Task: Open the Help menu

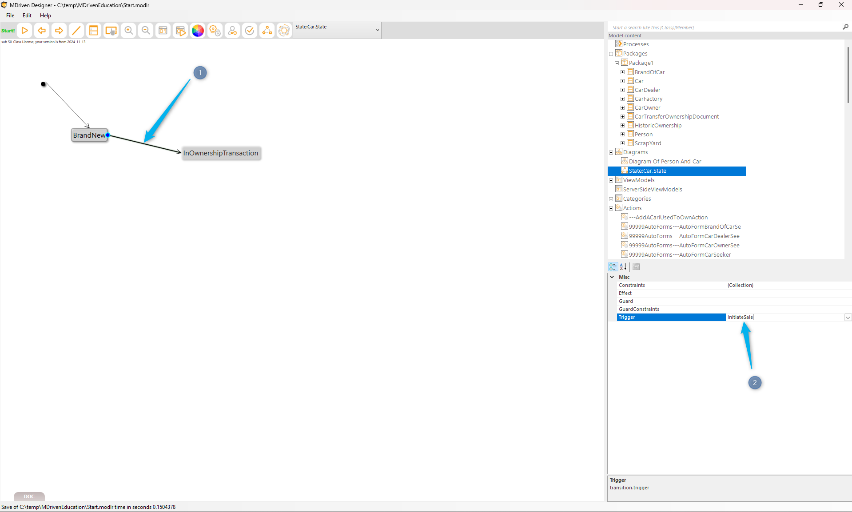Action: [45, 16]
